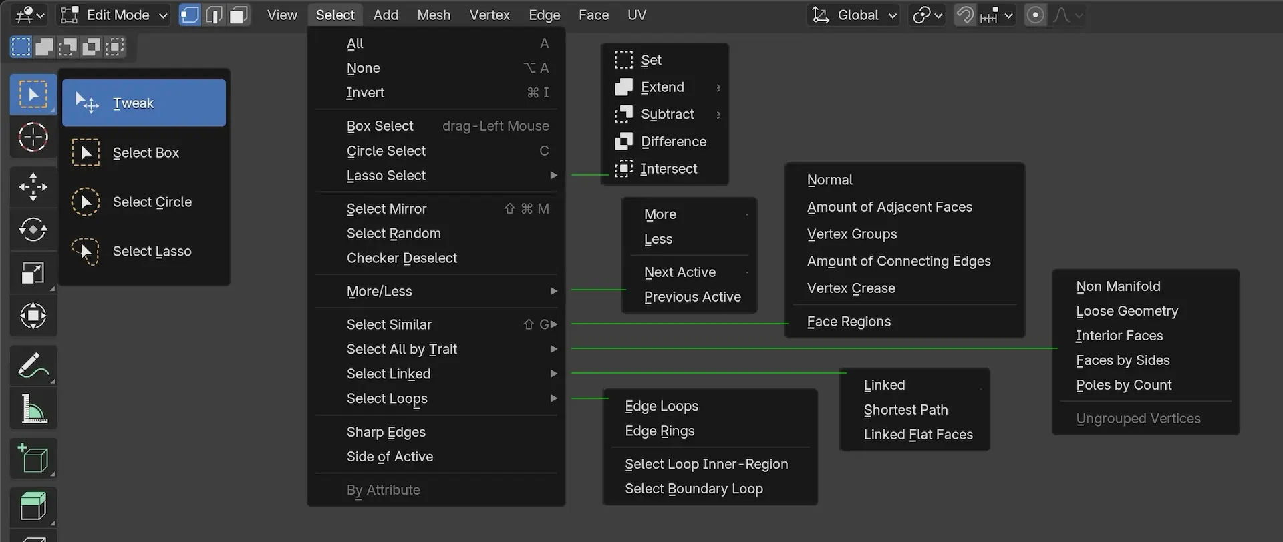Screen dimensions: 1283x542
Task: Open the Mesh menu
Action: click(x=433, y=15)
